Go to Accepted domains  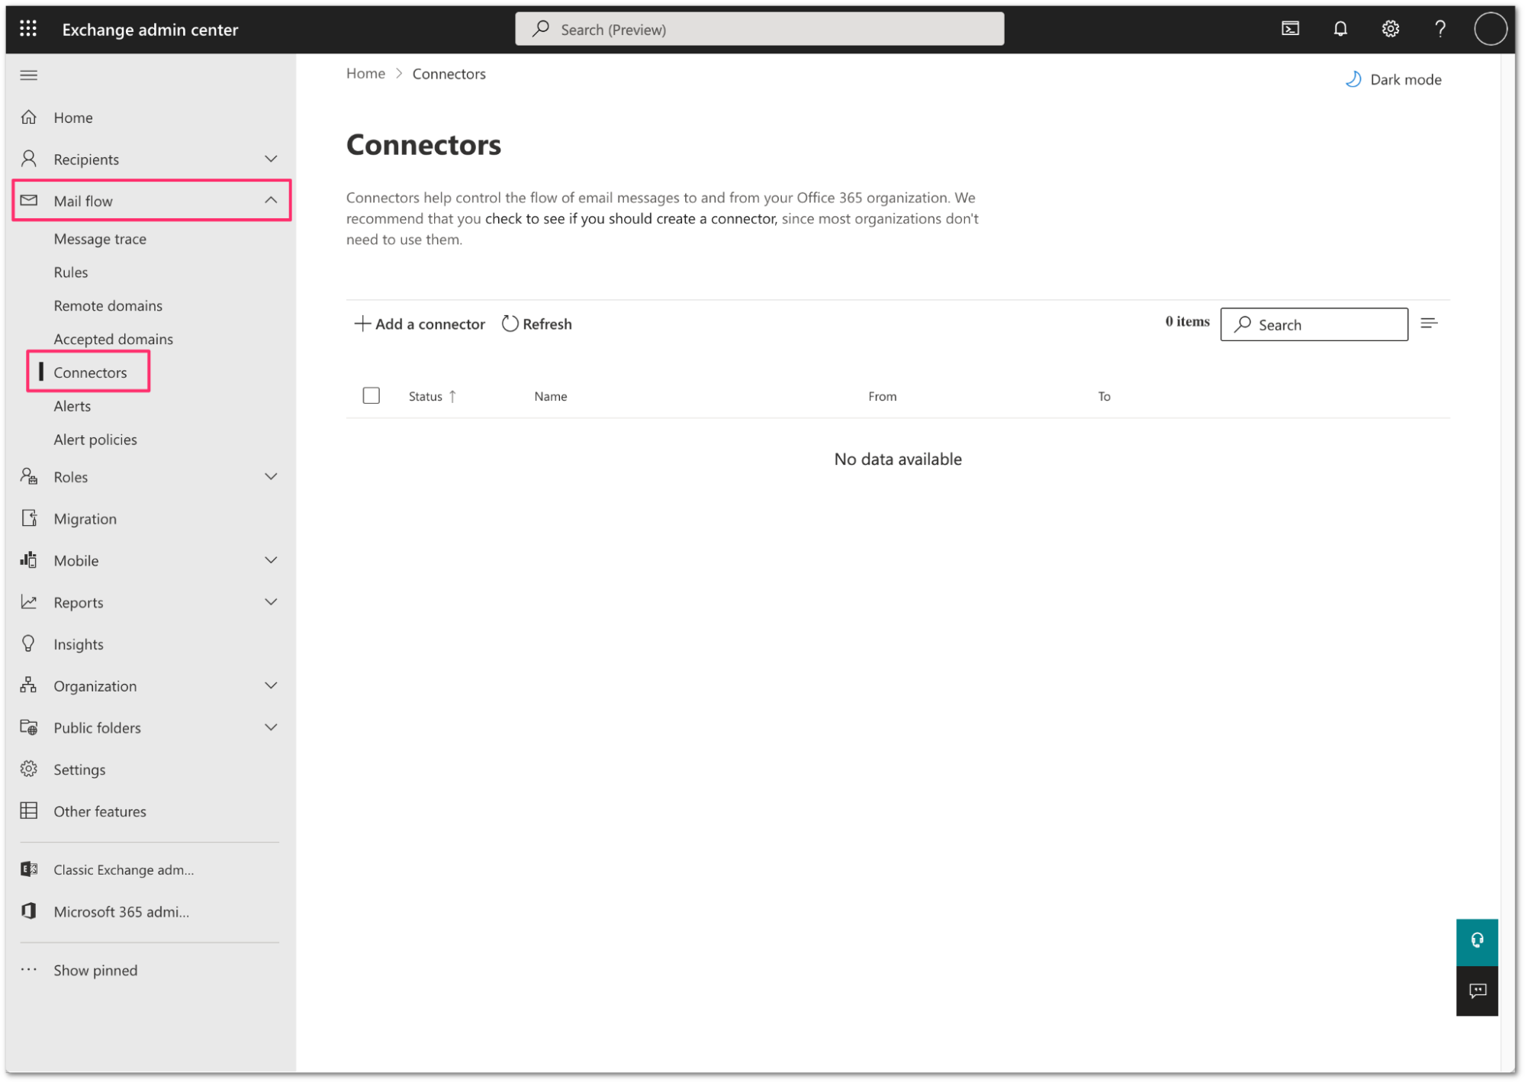113,339
